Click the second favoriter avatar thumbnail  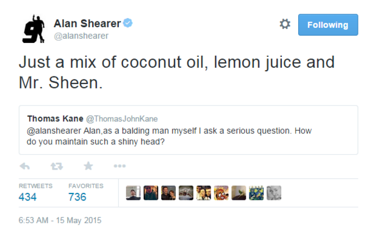(151, 193)
